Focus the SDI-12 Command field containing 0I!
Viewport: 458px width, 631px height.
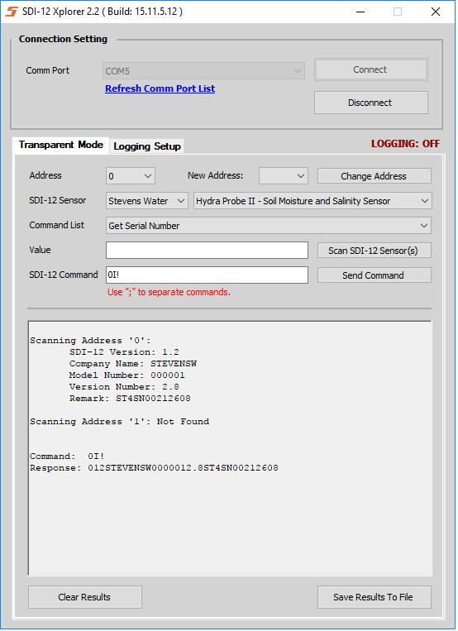click(x=207, y=275)
